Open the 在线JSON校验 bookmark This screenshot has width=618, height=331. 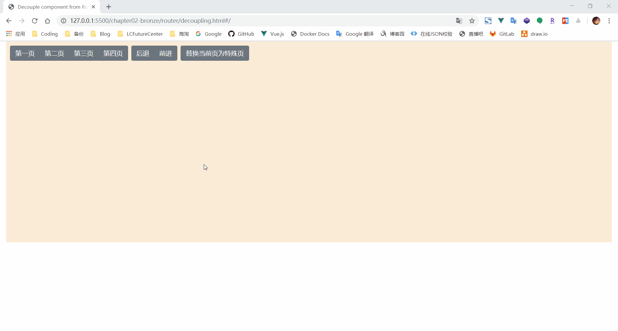point(432,34)
